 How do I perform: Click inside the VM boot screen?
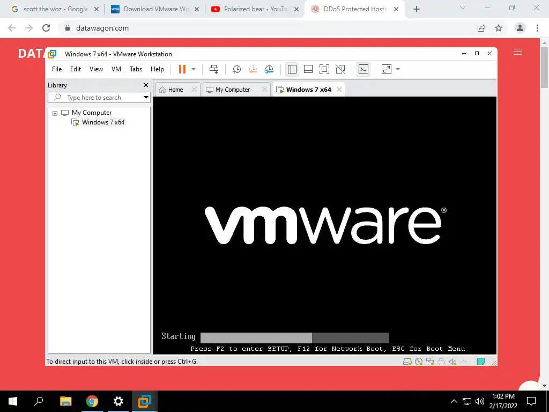point(325,225)
